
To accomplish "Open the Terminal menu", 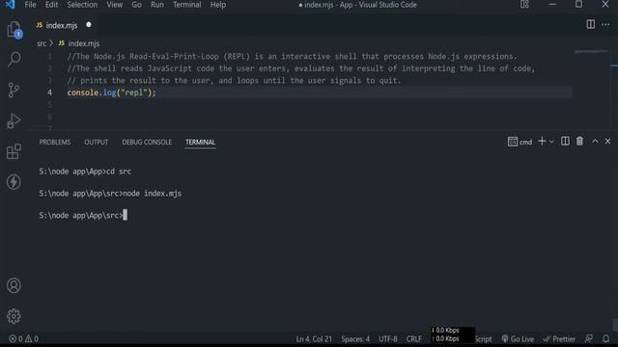I will (x=186, y=5).
